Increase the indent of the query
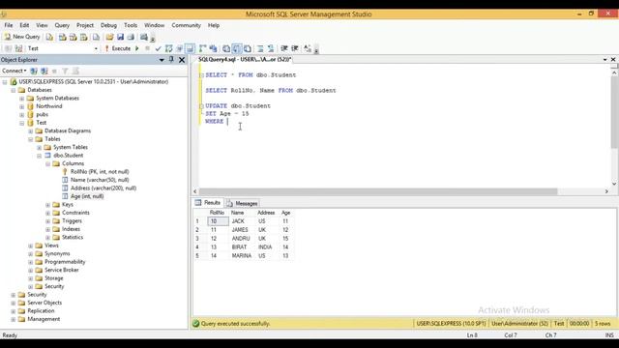Viewport: 619px width, 348px height. tap(295, 48)
